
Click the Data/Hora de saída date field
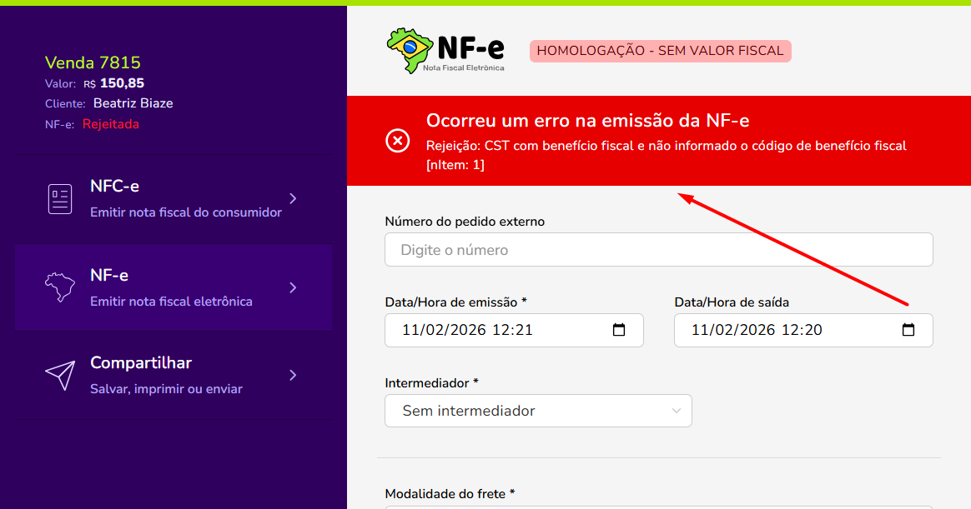[x=803, y=330]
